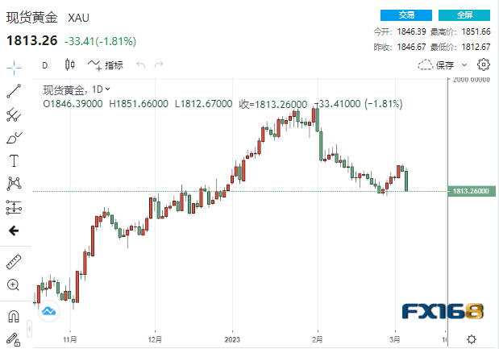This screenshot has width=499, height=349.
Task: Select the crosshair cursor tool
Action: point(14,66)
